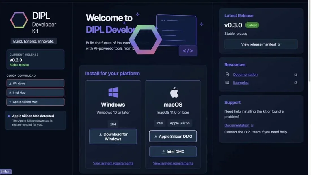Click external link icon beside Documentation resource
The image size is (311, 175).
(296, 75)
